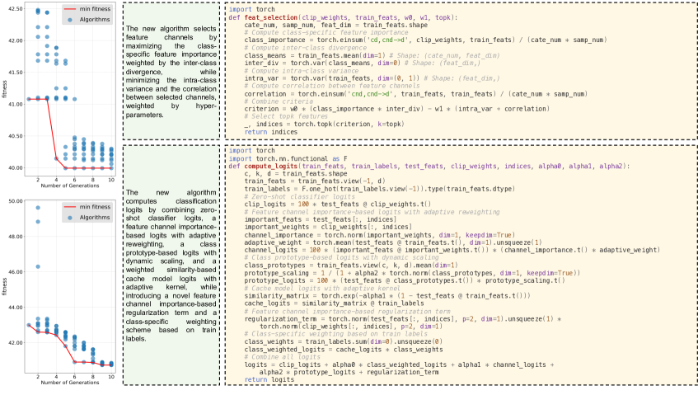This screenshot has width=698, height=395.
Task: Click highest outlier point in 50.00-scale plot
Action: [x=38, y=208]
